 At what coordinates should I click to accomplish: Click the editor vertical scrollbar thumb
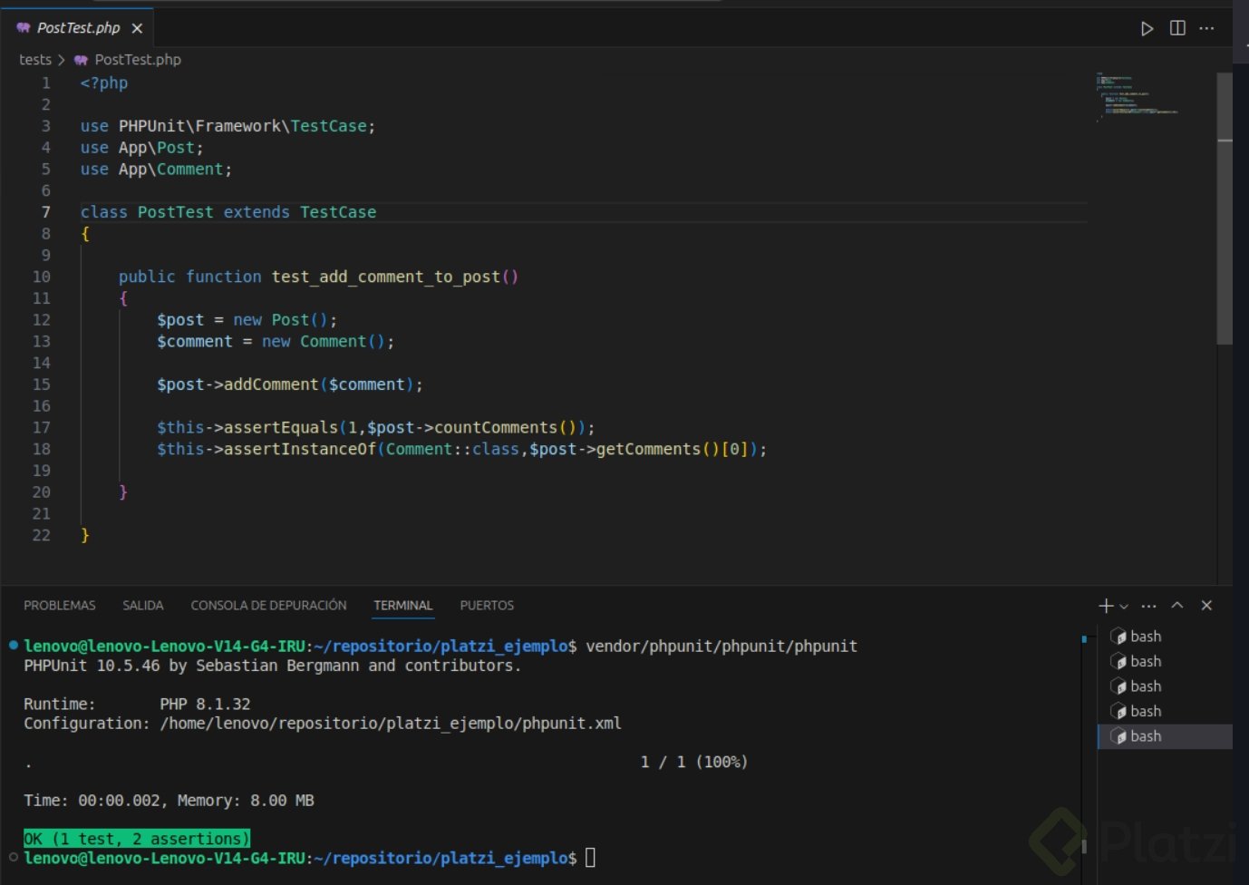[1225, 209]
